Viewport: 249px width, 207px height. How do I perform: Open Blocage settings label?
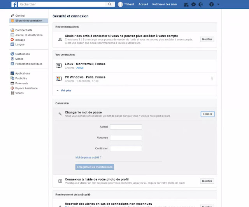coord(20,40)
